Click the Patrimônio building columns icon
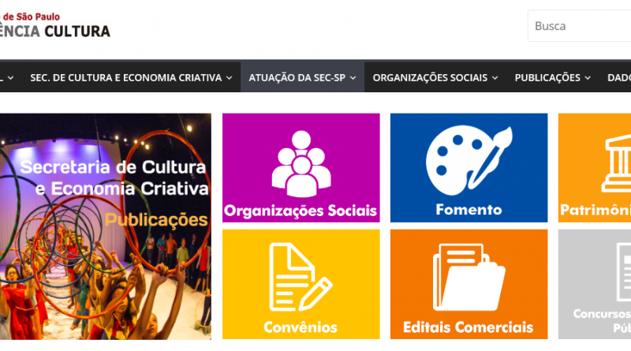 point(617,163)
